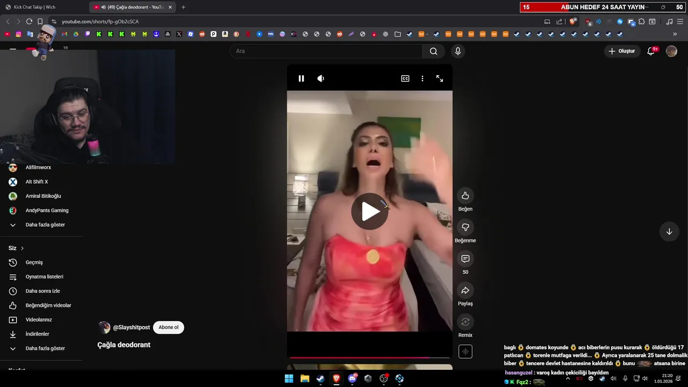The width and height of the screenshot is (688, 387).
Task: Open AndyPants Gaming subscription channel
Action: point(47,210)
